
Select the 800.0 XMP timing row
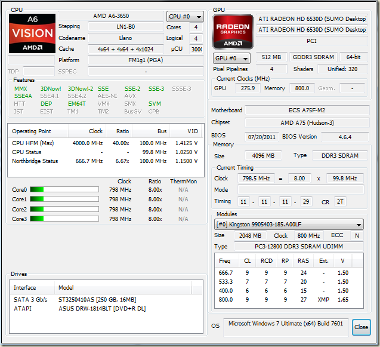pyautogui.click(x=288, y=300)
